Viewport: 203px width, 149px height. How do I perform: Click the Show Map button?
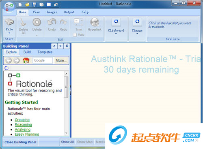coord(85,142)
